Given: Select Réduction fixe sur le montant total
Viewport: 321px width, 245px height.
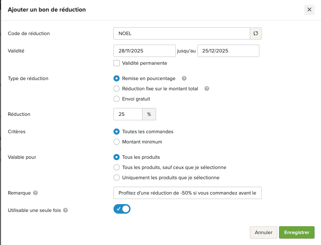Looking at the screenshot, I should point(117,89).
